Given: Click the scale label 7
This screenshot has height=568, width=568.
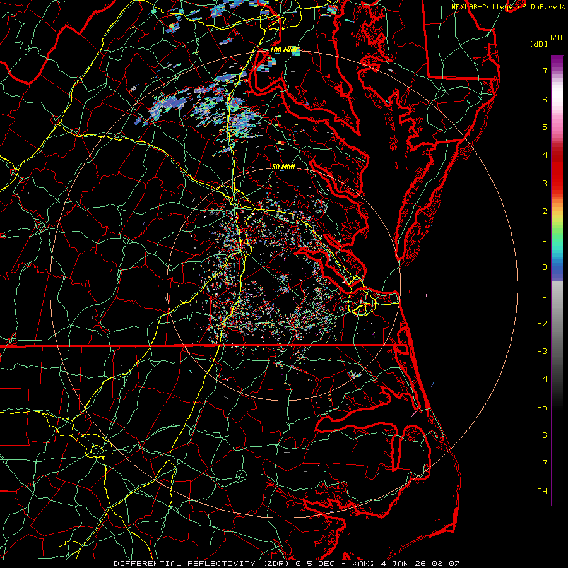Looking at the screenshot, I should tap(545, 71).
